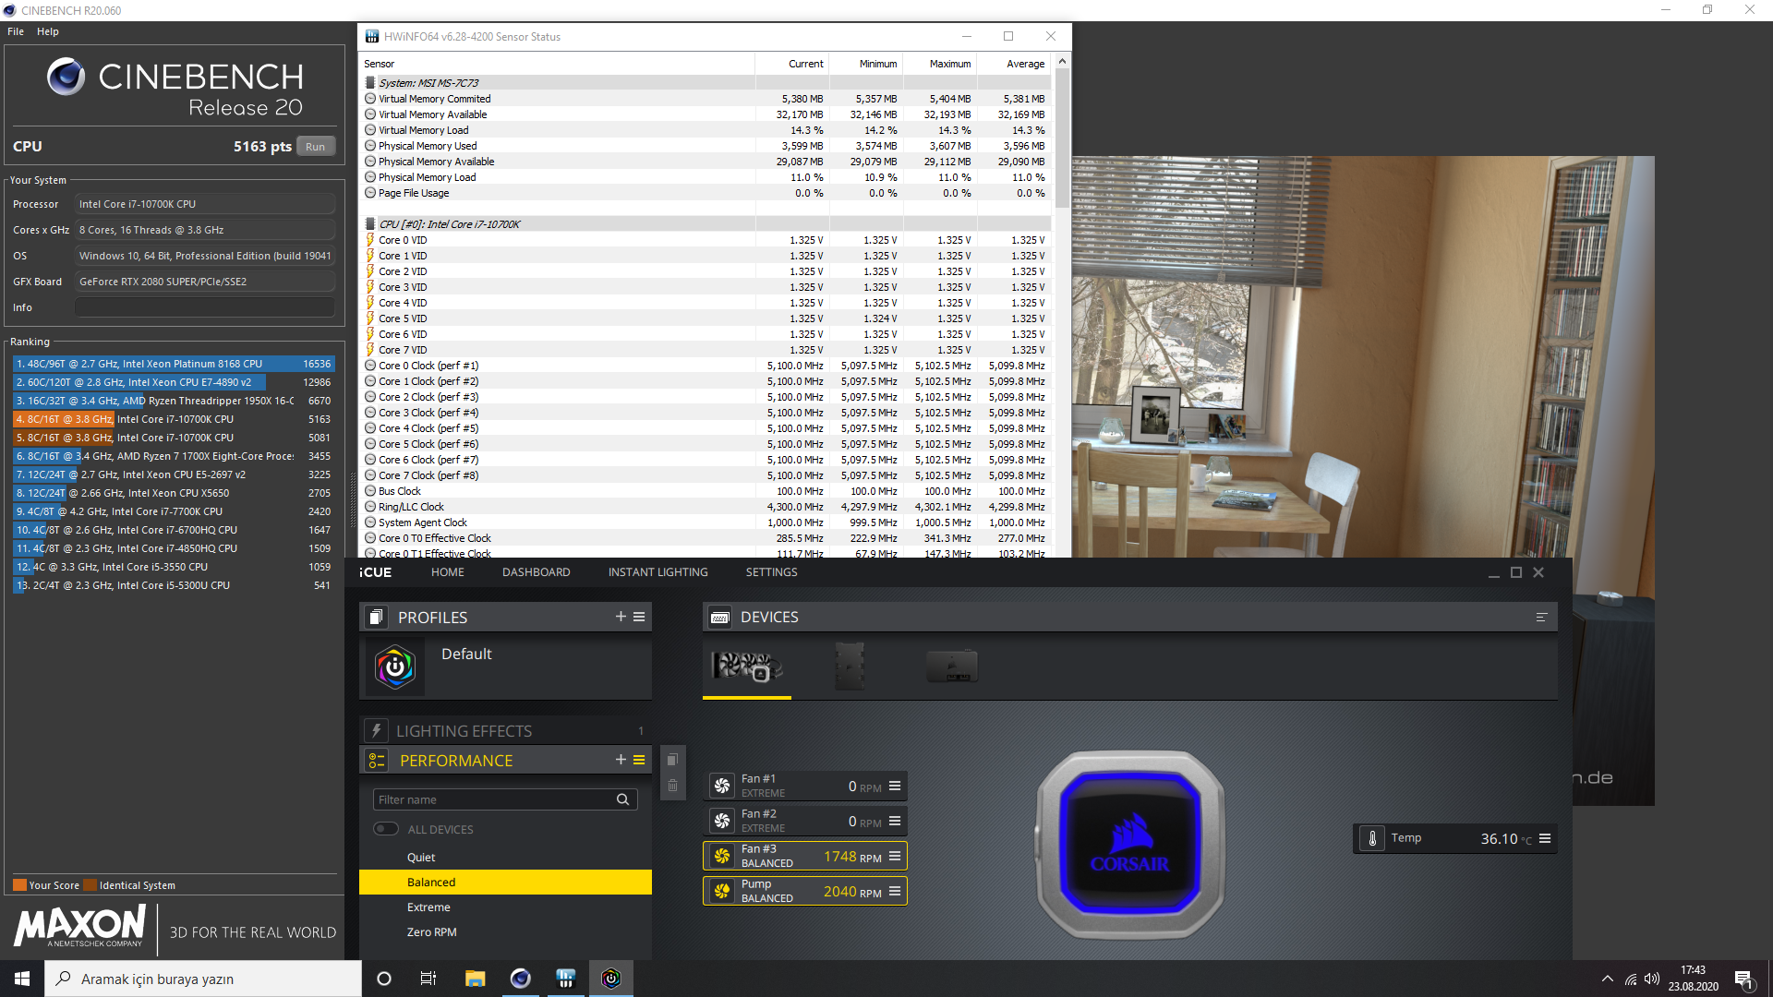Open the notification center icon
The image size is (1773, 997).
[1743, 979]
